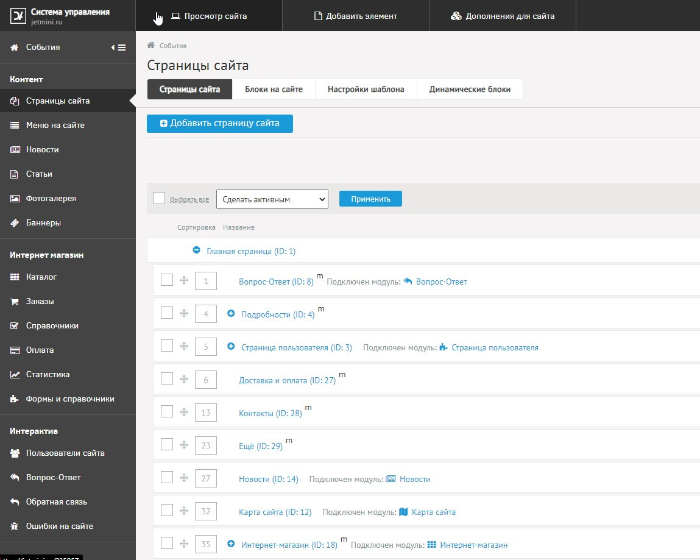The height and width of the screenshot is (560, 700).
Task: Click the move handle of Подробности row
Action: click(x=184, y=313)
